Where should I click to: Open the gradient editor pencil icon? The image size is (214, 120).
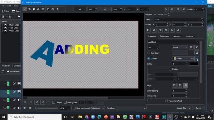[x=197, y=59]
